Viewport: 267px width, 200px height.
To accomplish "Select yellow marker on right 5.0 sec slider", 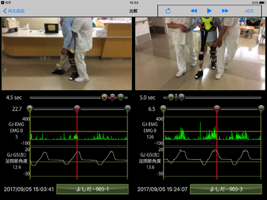I will point(171,98).
